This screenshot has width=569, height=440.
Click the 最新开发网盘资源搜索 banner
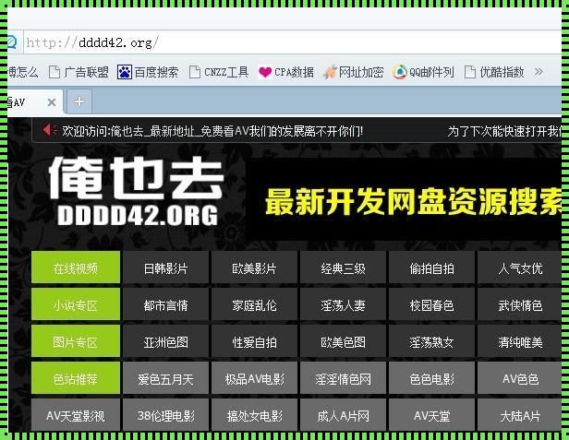coord(405,200)
